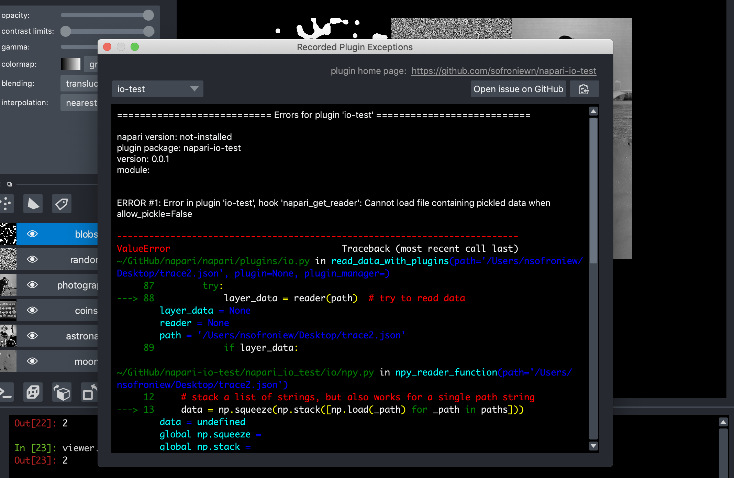
Task: Click the new points layer icon
Action: pos(6,204)
